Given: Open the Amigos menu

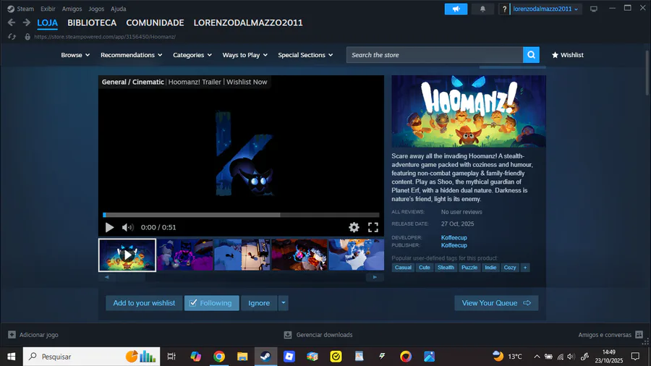Looking at the screenshot, I should click(72, 9).
